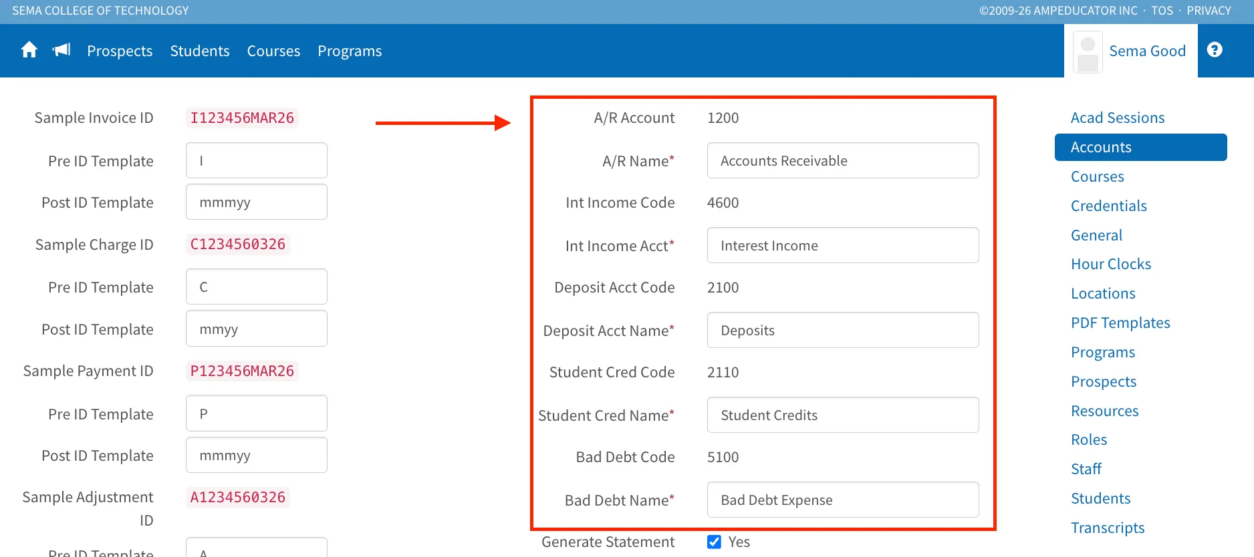Click the Deposit Acct Name input field
Viewport: 1254px width, 557px height.
pos(843,330)
